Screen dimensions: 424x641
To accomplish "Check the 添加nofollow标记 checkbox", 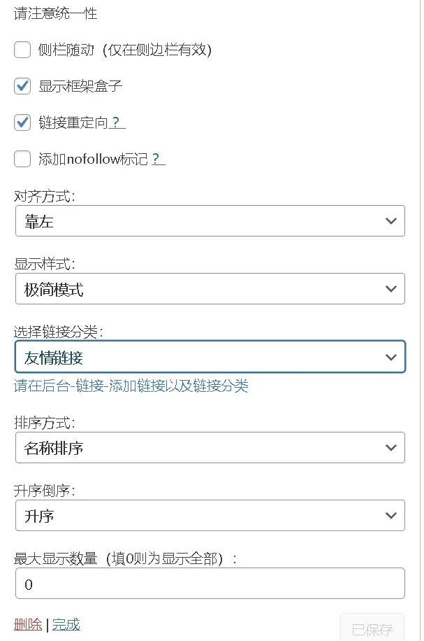I will click(x=22, y=159).
